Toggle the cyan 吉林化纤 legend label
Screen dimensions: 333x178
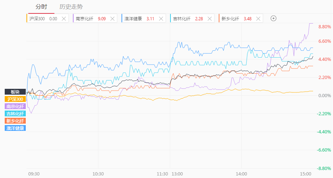[15, 113]
